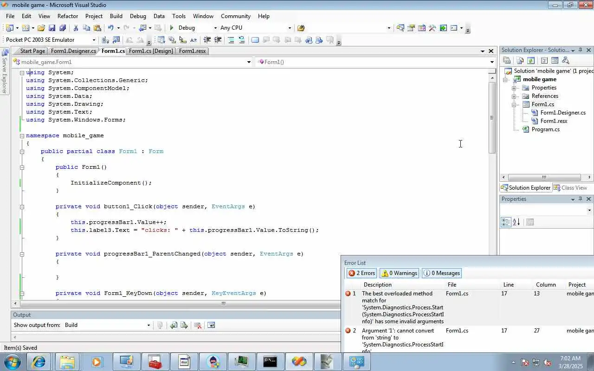
Task: Toggle the 2 Errors filter in Error List
Action: pyautogui.click(x=362, y=273)
